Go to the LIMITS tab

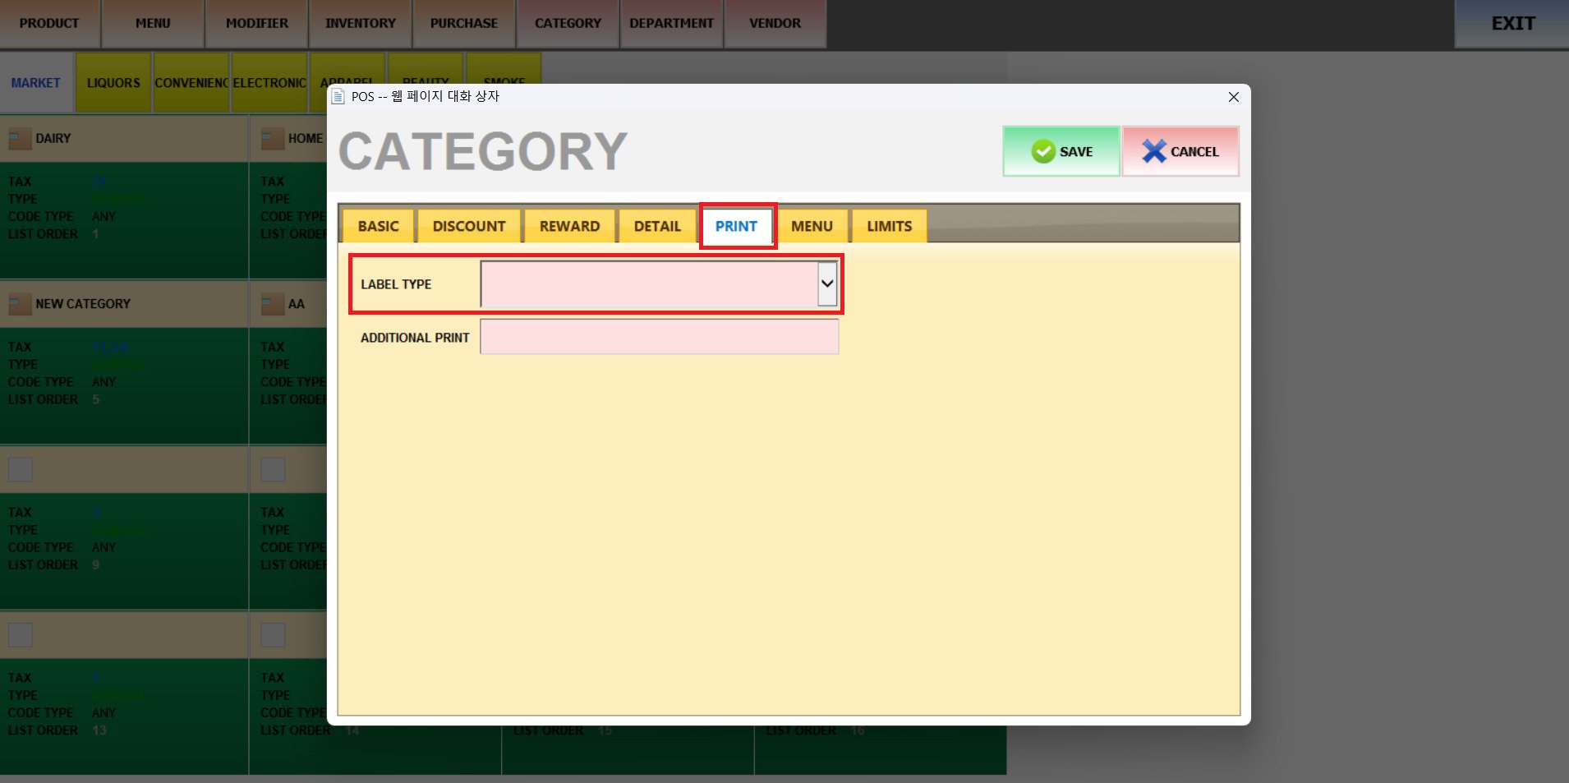889,226
